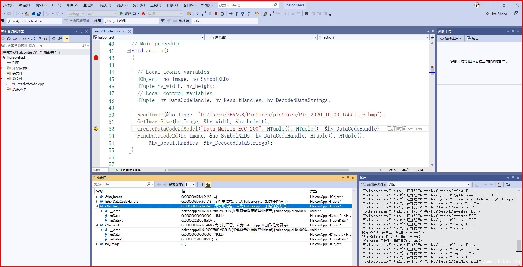
Task: Toggle pin icon beside the search depth
Action: (x=202, y=185)
